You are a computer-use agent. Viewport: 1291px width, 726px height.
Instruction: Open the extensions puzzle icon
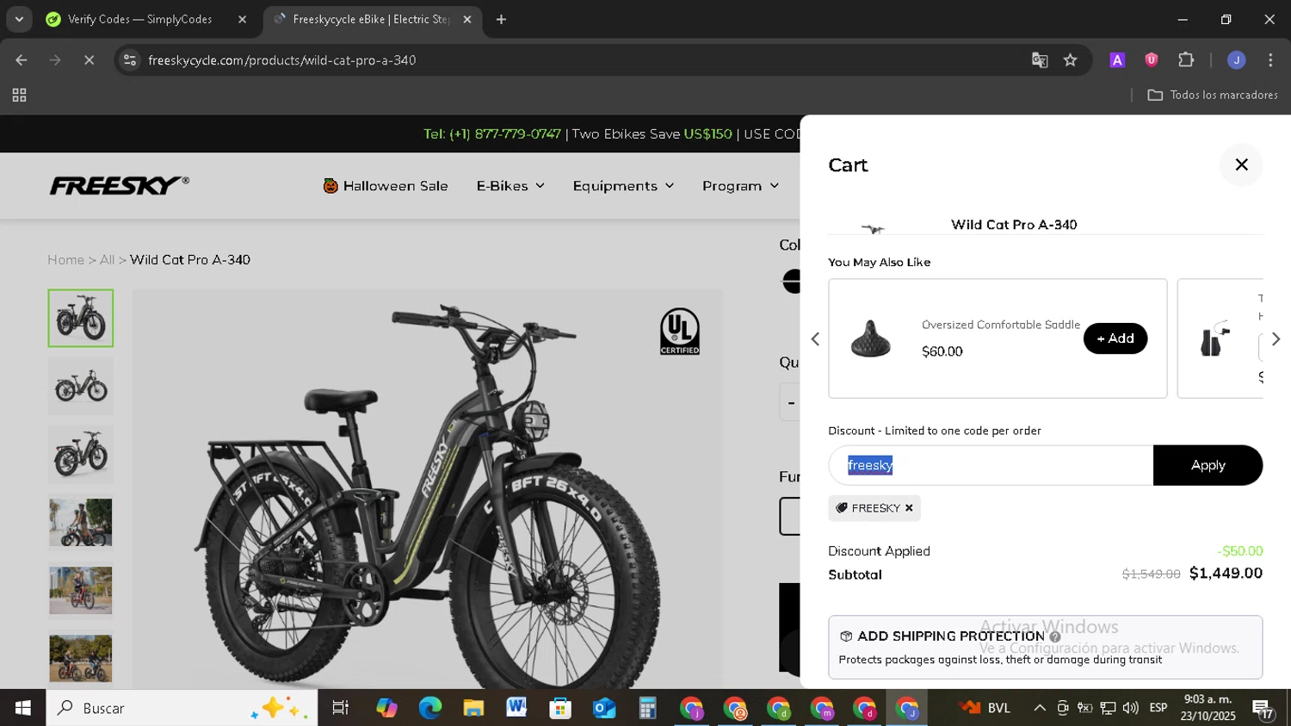click(1186, 60)
